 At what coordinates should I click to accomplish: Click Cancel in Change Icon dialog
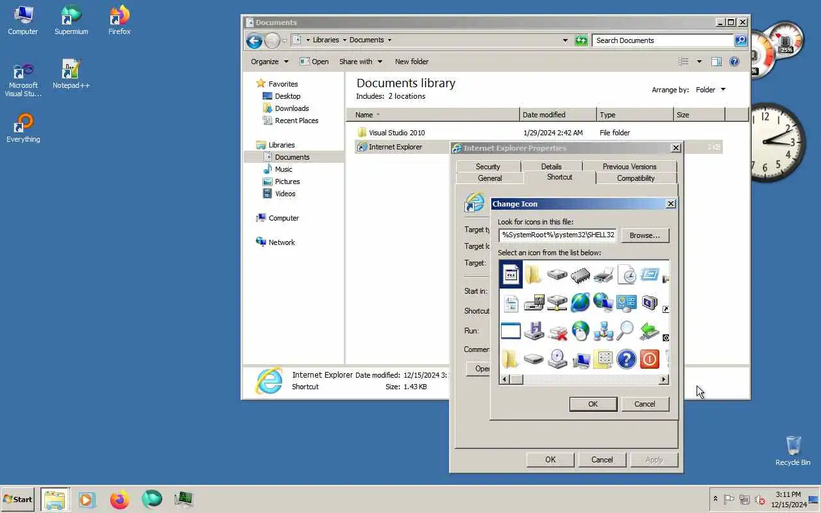tap(645, 404)
